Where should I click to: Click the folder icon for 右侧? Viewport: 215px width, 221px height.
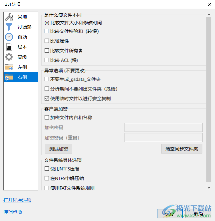[x=9, y=77]
